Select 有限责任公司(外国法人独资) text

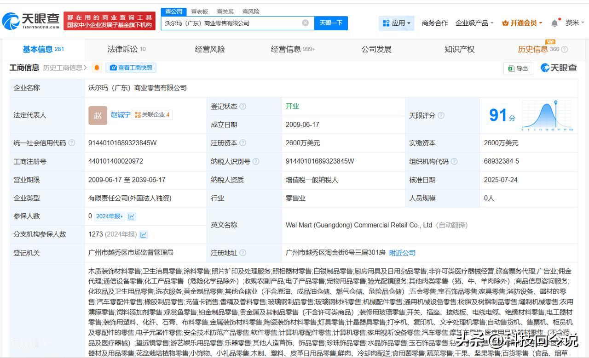pyautogui.click(x=130, y=198)
